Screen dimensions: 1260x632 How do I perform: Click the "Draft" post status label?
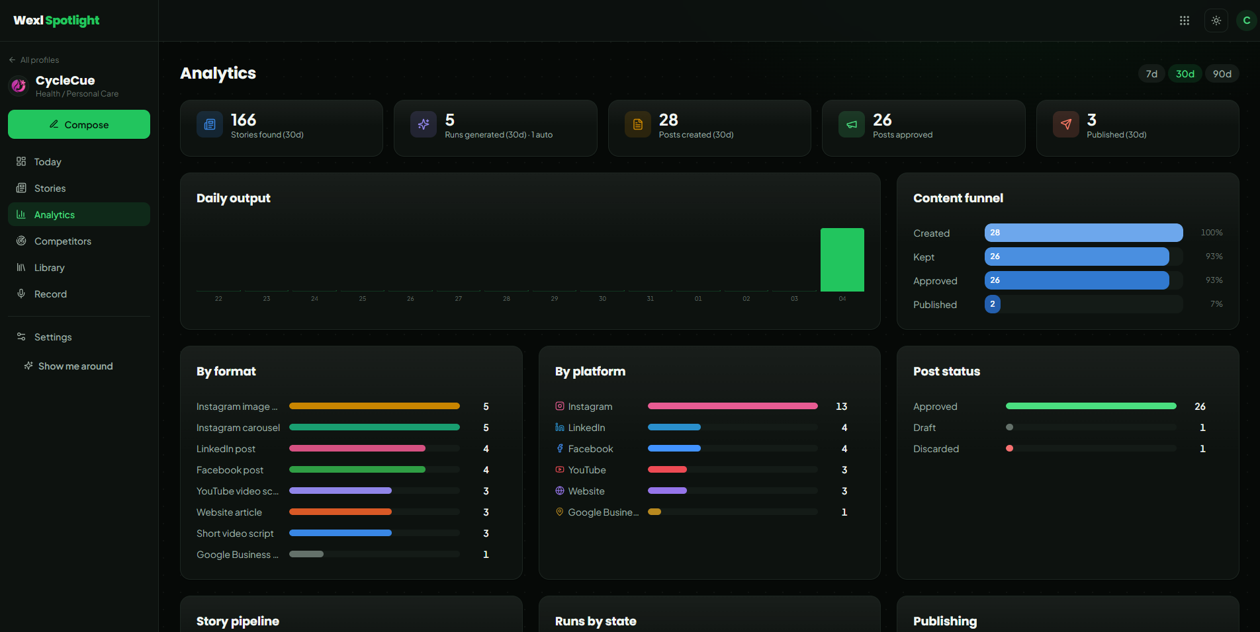pyautogui.click(x=924, y=428)
